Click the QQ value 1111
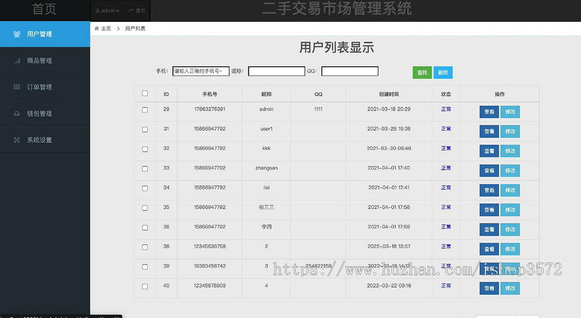The image size is (581, 318). pos(318,109)
